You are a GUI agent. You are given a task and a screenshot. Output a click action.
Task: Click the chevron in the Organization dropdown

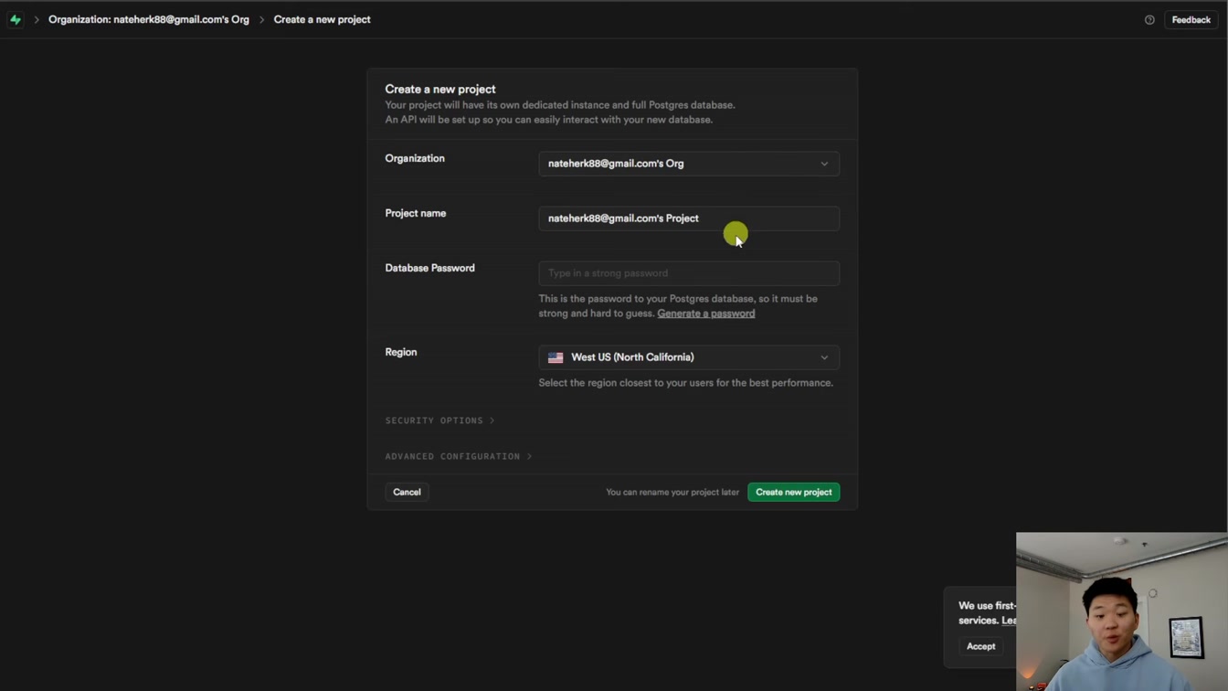click(824, 164)
